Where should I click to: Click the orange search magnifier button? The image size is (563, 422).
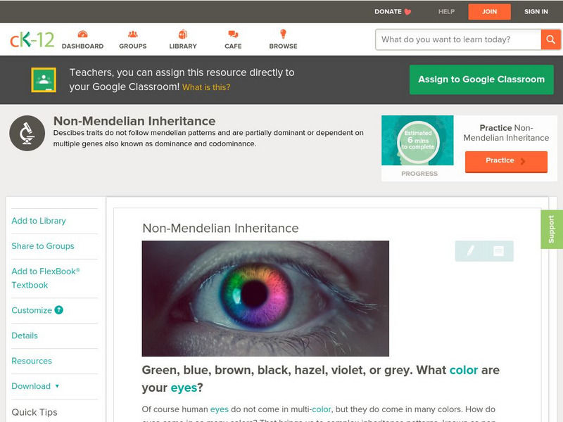pos(550,39)
